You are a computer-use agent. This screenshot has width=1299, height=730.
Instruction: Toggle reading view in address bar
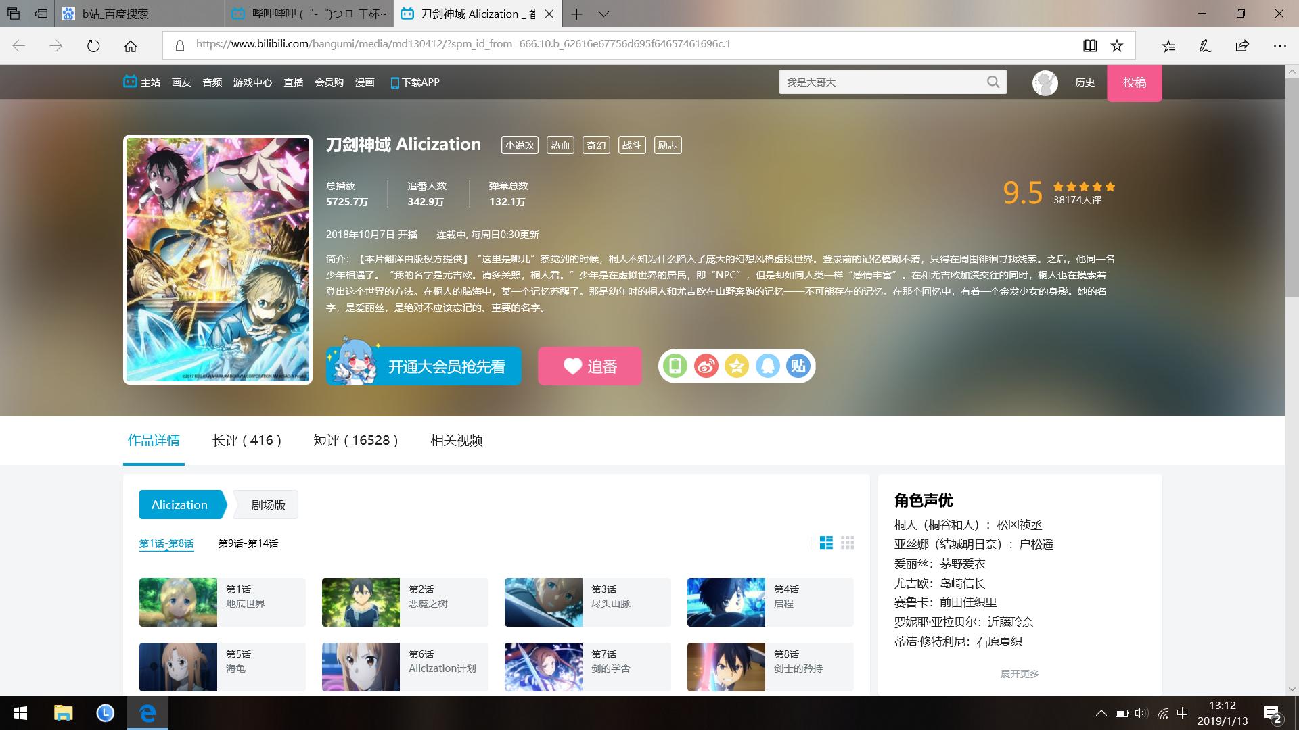[x=1089, y=45]
